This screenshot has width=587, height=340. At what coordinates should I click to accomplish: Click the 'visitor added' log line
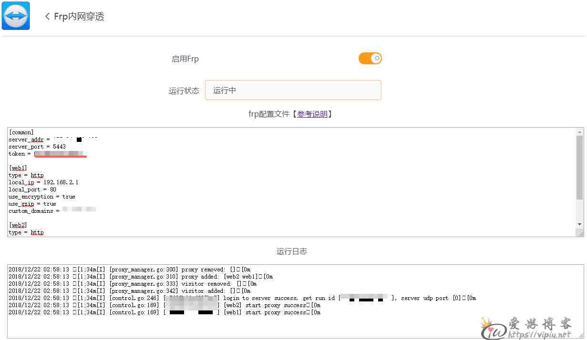(x=129, y=291)
